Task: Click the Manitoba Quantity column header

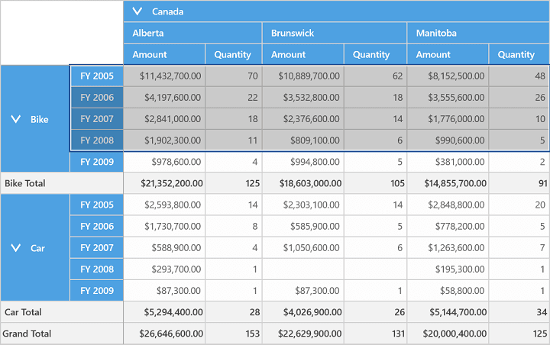Action: tap(519, 54)
